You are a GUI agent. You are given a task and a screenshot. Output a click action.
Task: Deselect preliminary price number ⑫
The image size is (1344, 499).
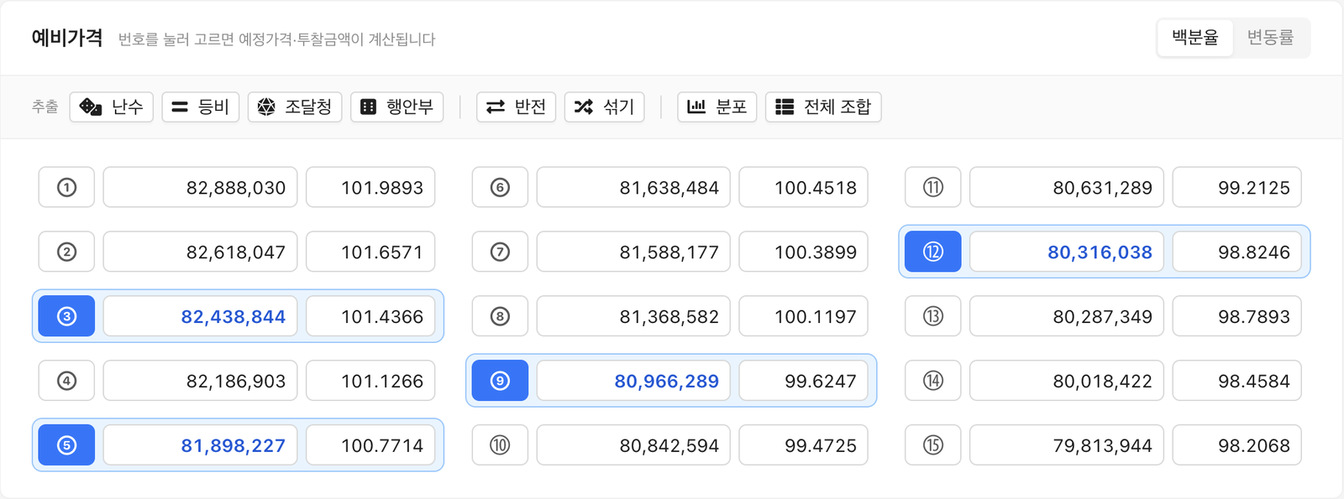point(933,252)
